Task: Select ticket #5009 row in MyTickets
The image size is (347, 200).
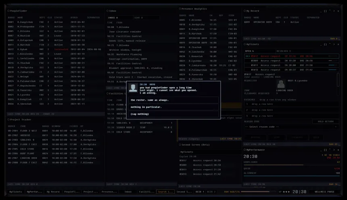Action: click(291, 60)
